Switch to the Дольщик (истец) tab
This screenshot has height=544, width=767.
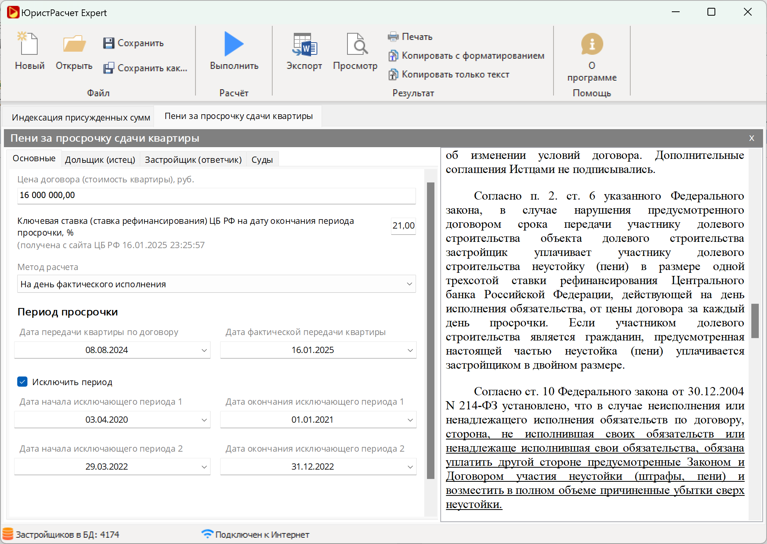(100, 160)
